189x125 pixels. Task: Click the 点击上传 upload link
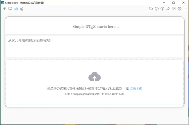[136, 89]
